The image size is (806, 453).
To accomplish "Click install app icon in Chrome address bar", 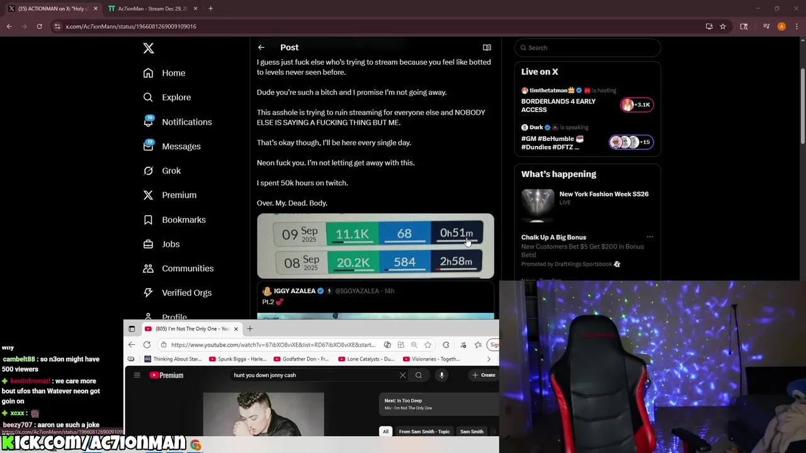I will pyautogui.click(x=709, y=26).
